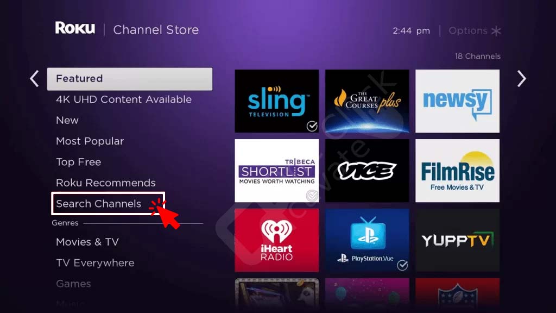This screenshot has height=313, width=556.
Task: Open the Movies & TV genre
Action: pyautogui.click(x=87, y=242)
